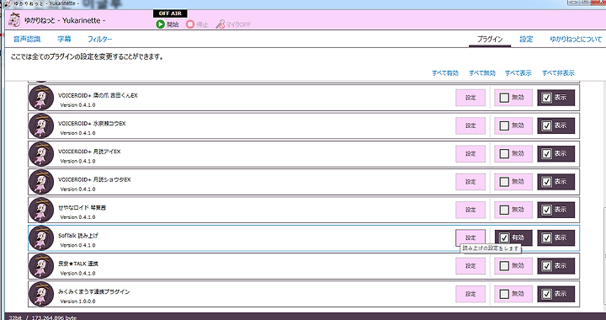Enable the 吉田くんEX plugin checkbox
This screenshot has width=606, height=320.
pyautogui.click(x=504, y=98)
